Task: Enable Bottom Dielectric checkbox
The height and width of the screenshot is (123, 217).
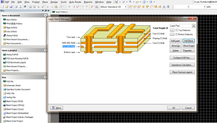Action: click(x=177, y=34)
